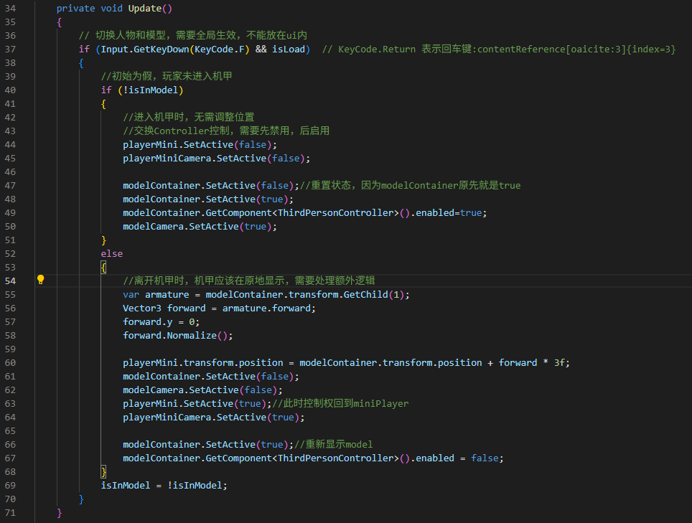
Task: Click line number 60 in the gutter
Action: [10, 362]
